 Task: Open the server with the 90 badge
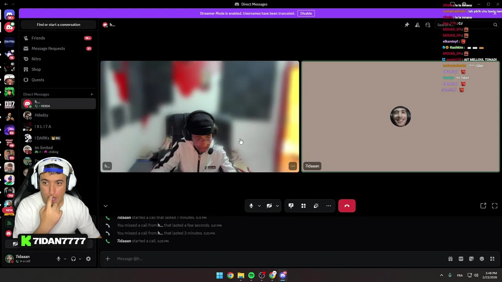(9, 155)
